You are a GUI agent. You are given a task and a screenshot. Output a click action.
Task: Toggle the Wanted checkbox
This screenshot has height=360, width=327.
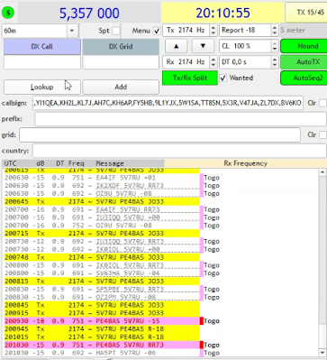223,78
